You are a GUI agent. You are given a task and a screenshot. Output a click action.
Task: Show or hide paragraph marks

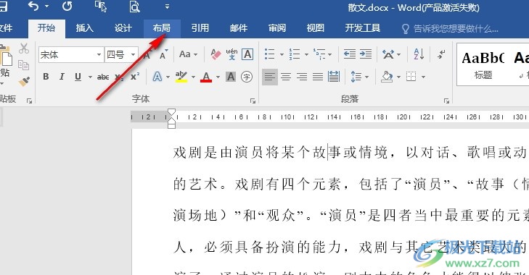click(x=441, y=54)
